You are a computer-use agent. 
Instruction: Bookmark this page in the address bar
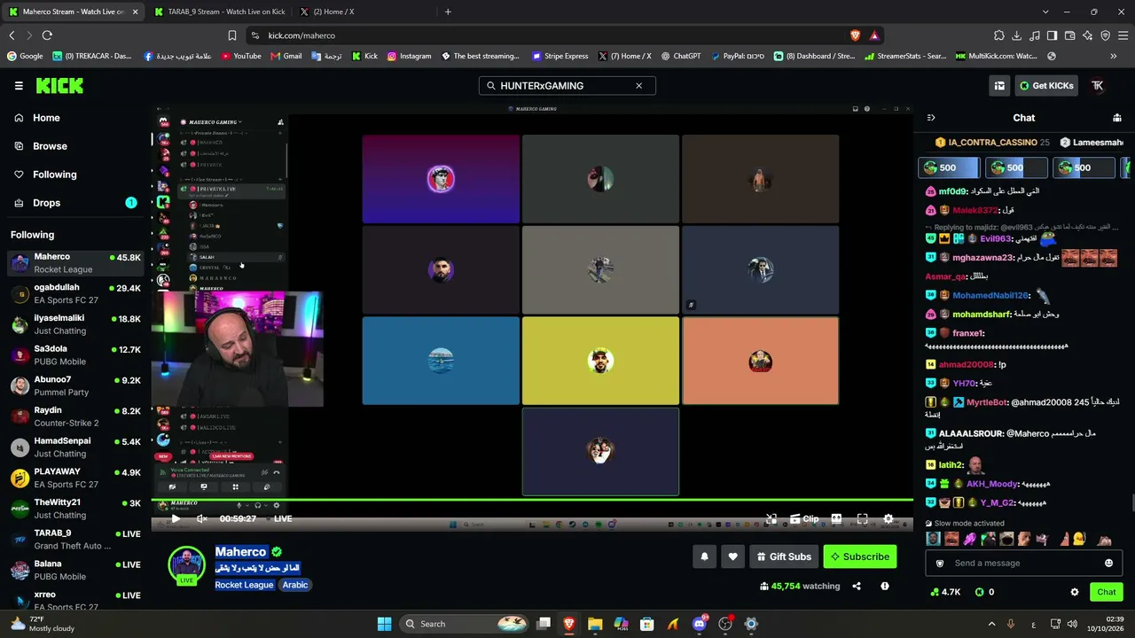point(232,35)
